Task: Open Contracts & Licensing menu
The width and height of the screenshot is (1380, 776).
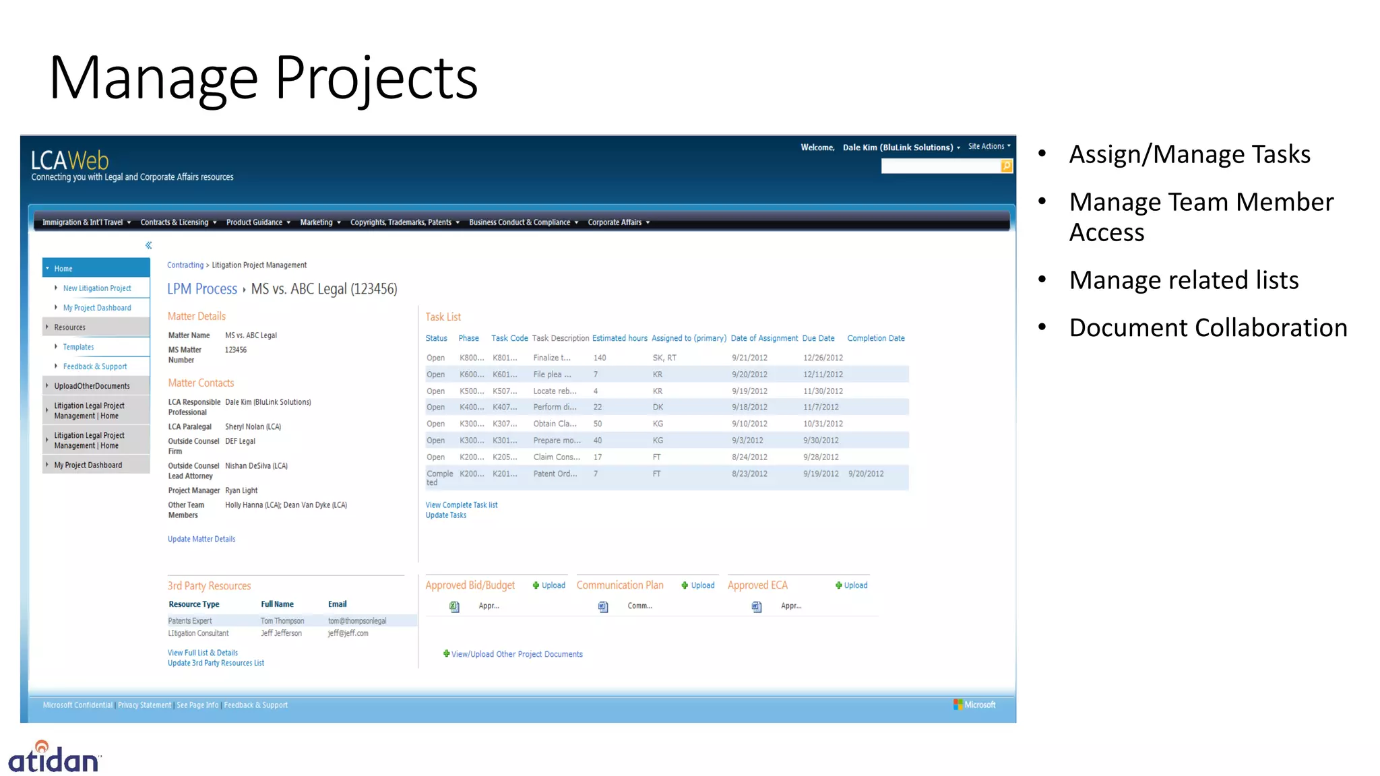Action: tap(178, 222)
